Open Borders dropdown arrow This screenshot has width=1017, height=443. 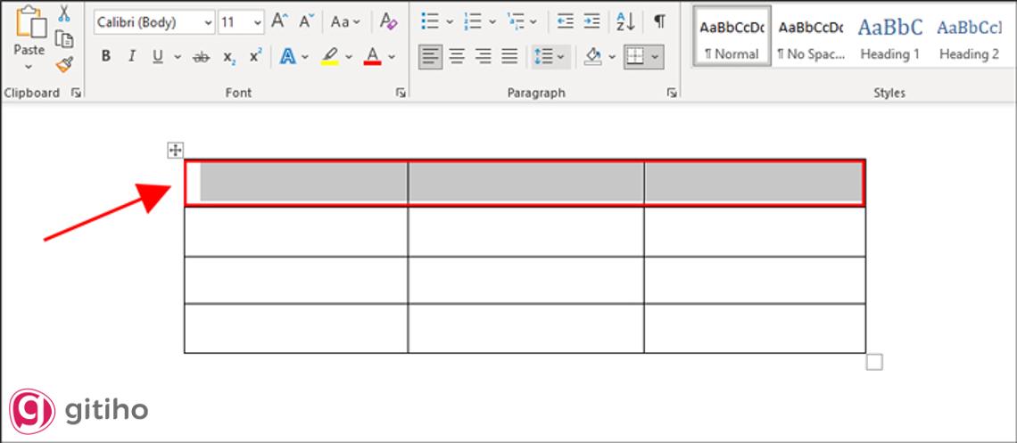click(x=655, y=57)
